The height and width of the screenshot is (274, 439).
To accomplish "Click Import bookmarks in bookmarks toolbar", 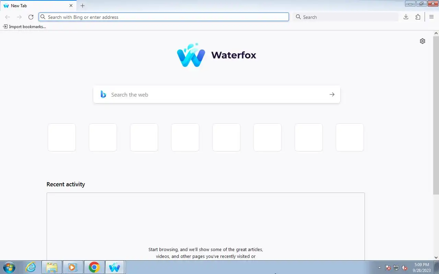I will pyautogui.click(x=24, y=26).
